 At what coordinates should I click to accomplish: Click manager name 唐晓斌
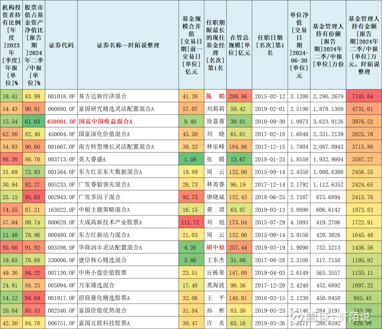pyautogui.click(x=215, y=197)
